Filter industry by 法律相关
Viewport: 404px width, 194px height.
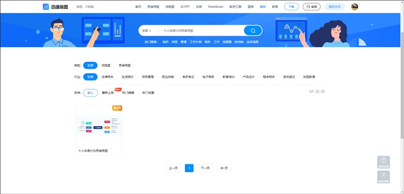[x=107, y=77]
